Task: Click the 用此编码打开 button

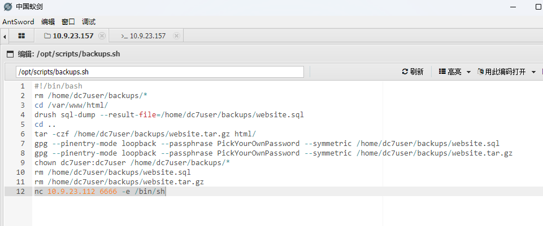Action: click(501, 72)
